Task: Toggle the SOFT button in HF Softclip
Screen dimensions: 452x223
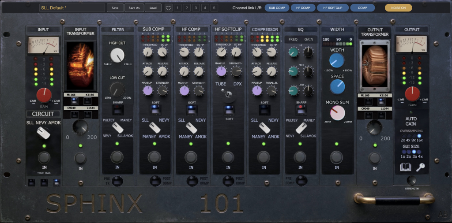Action: pyautogui.click(x=230, y=111)
